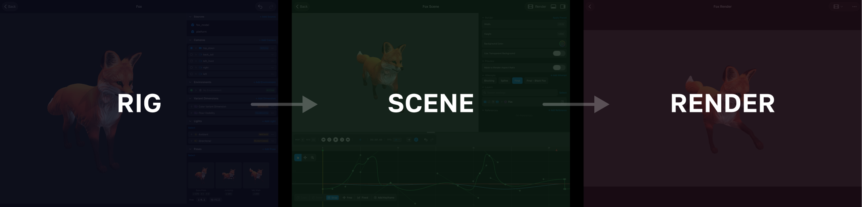Switch to Final - Black Fox attempt

(x=536, y=80)
